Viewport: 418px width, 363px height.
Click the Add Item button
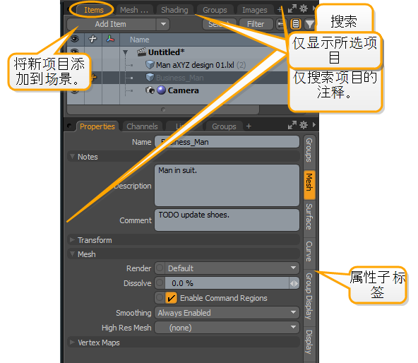(111, 24)
